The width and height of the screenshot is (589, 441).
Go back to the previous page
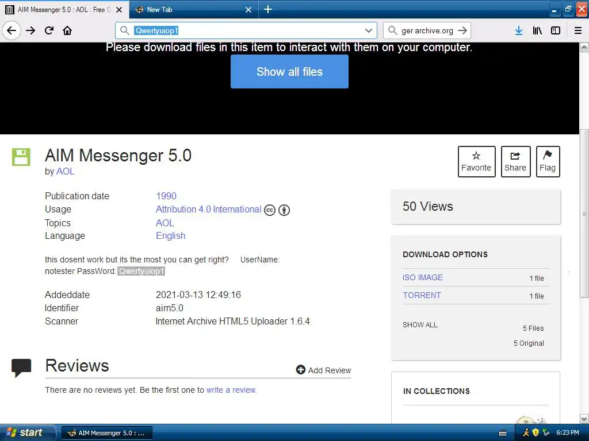click(x=12, y=30)
